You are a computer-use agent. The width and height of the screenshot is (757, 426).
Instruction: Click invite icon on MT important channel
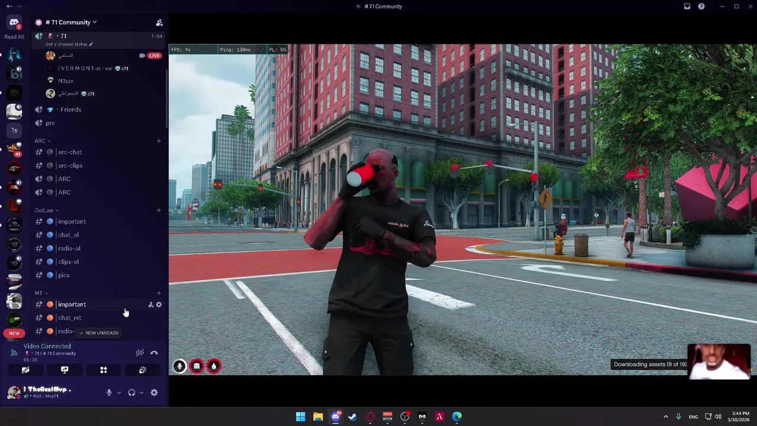(x=151, y=305)
